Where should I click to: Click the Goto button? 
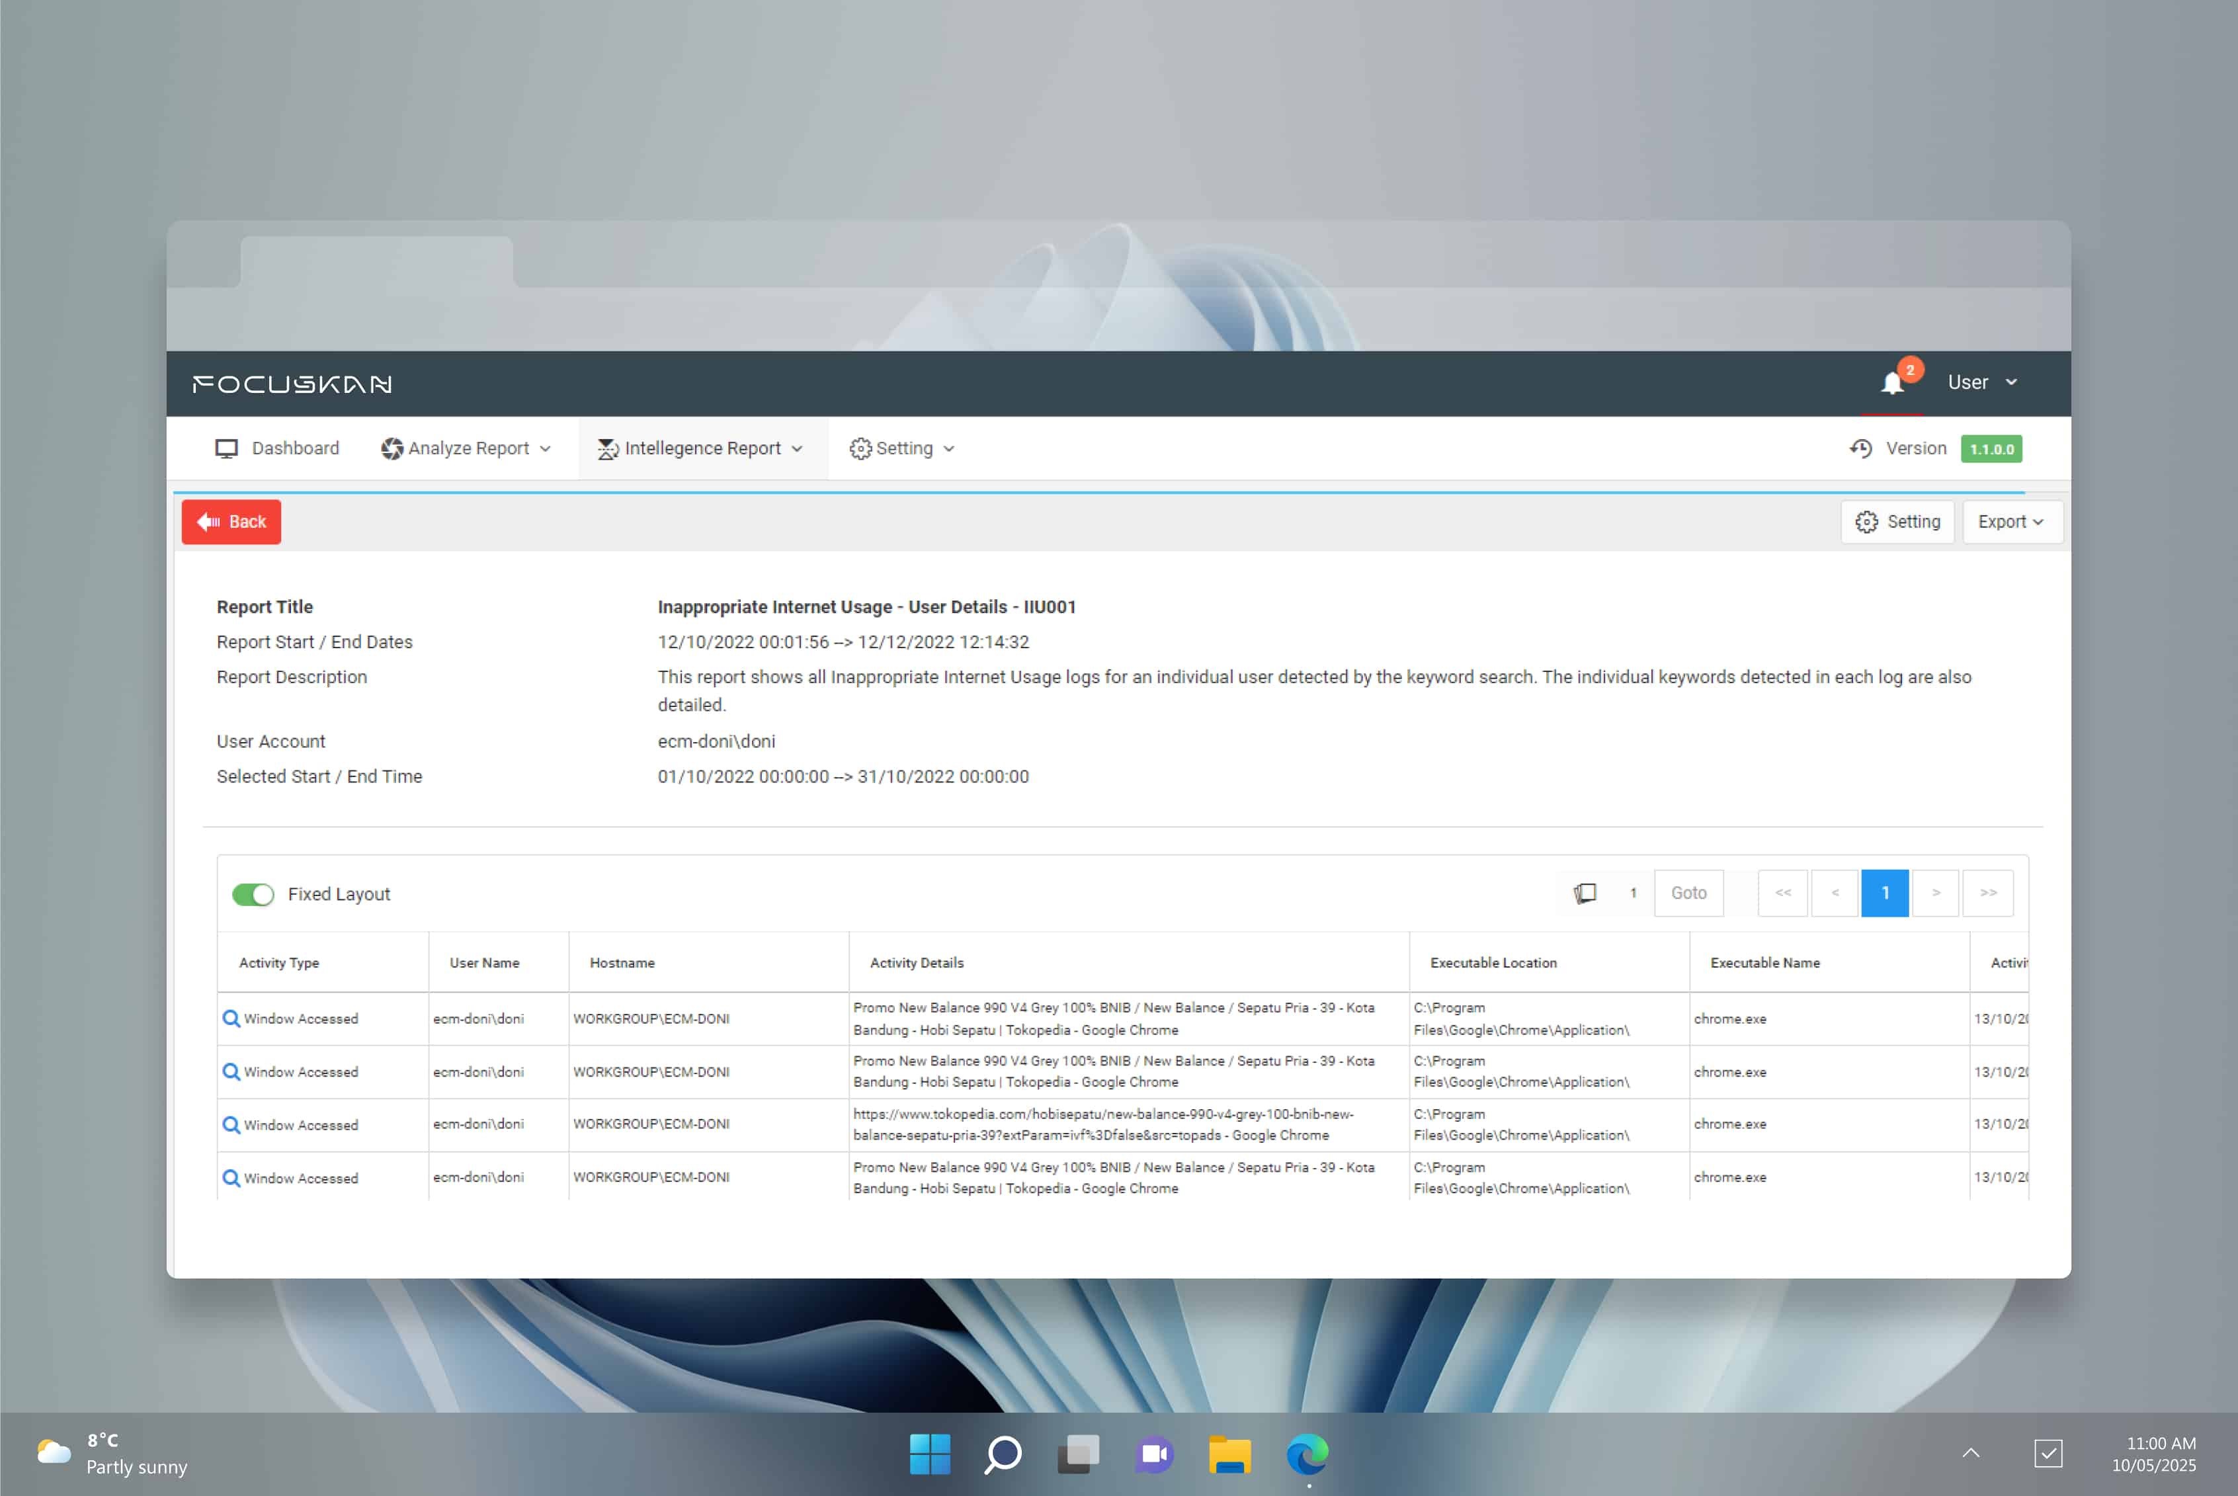[x=1688, y=893]
